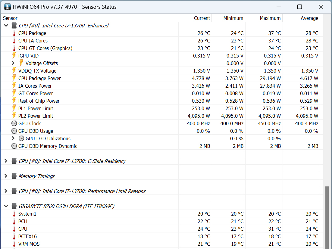Click the GT Cores Power lightning icon
The image size is (332, 249).
click(x=14, y=93)
